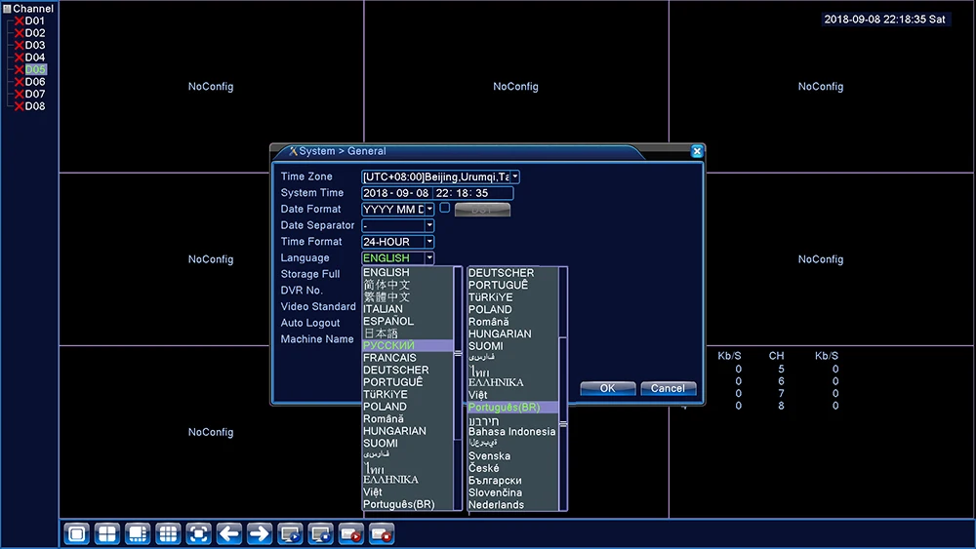Image resolution: width=976 pixels, height=549 pixels.
Task: Switch to nine-view grid layout
Action: (x=168, y=533)
